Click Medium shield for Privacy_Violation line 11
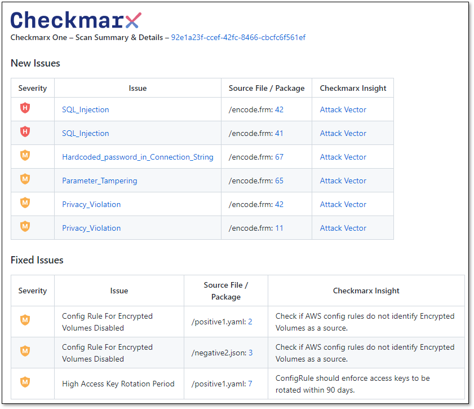 click(25, 226)
